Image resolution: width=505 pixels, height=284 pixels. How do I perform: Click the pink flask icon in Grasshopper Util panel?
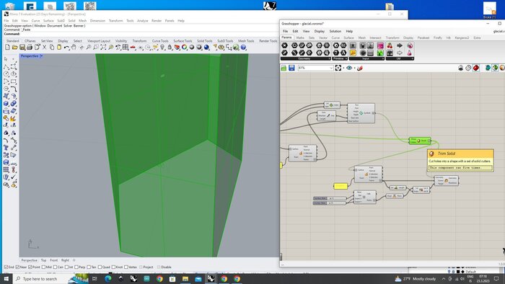click(409, 53)
